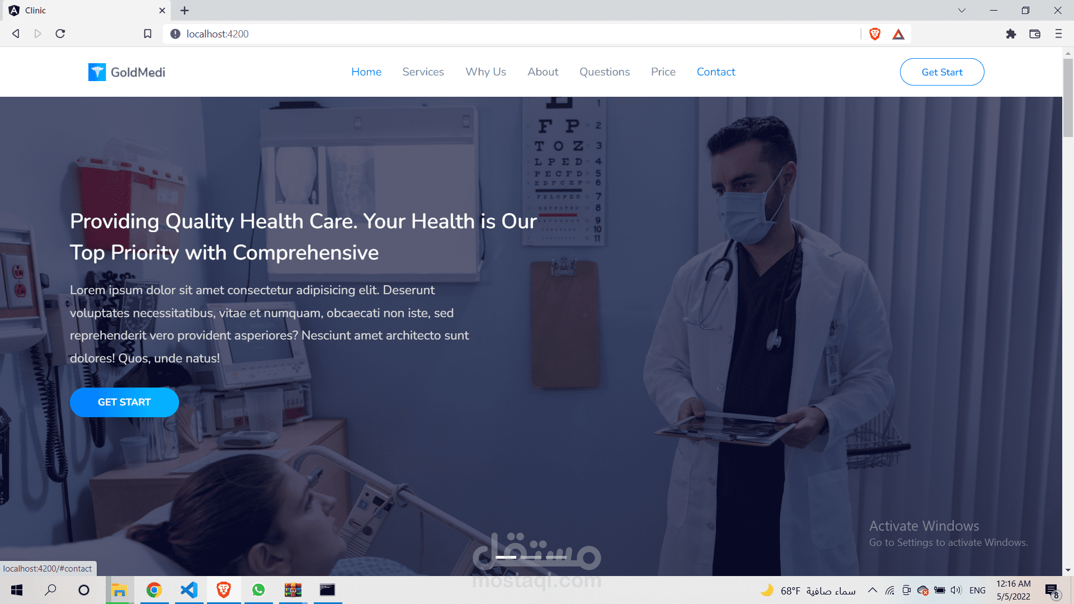Viewport: 1074px width, 604px height.
Task: Click the ENG language toggle in taskbar
Action: 977,591
